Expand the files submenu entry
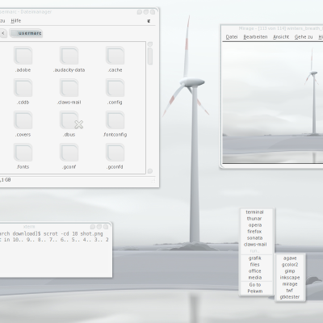The height and width of the screenshot is (323, 323). (254, 265)
